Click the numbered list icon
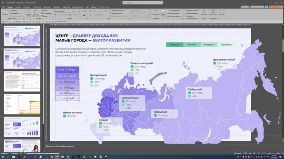 pos(95,11)
